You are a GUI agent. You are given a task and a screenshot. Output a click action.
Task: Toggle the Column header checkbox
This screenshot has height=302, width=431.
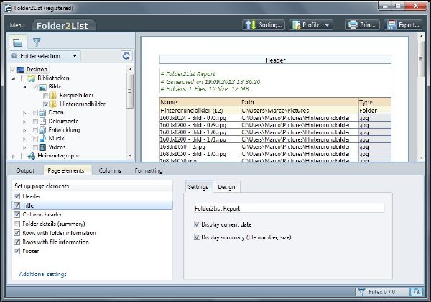(17, 214)
